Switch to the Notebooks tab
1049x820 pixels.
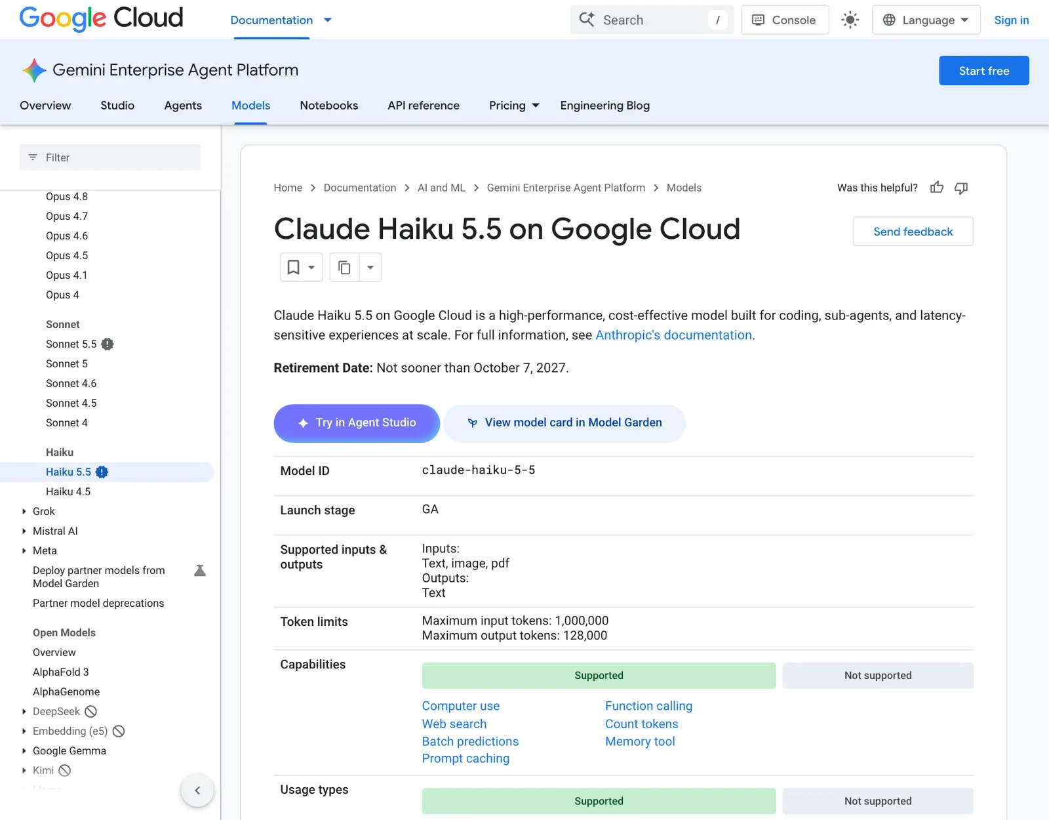329,106
